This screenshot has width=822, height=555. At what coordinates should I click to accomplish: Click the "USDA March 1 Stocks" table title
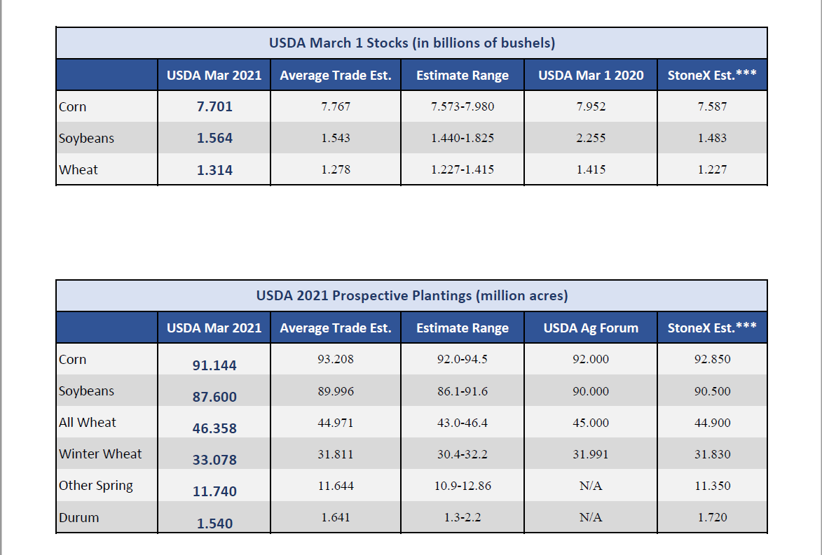point(411,43)
